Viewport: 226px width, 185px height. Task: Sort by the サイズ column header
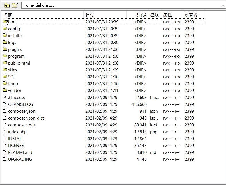137,15
